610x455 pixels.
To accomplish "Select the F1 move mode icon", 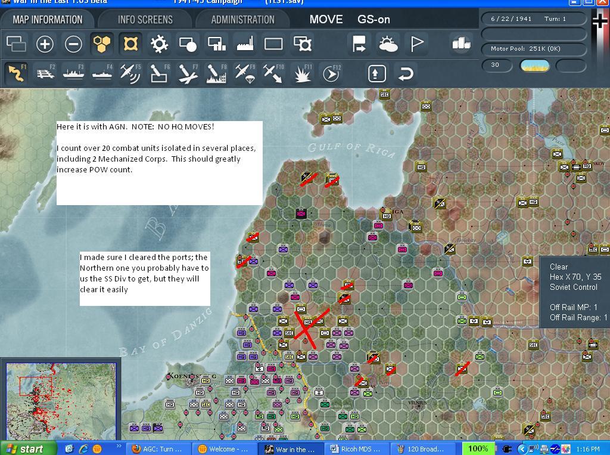I will pos(16,73).
